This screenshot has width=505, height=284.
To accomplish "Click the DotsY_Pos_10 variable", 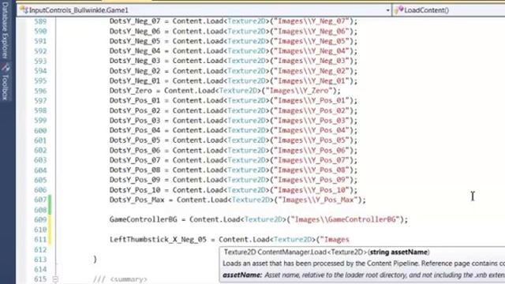I will click(135, 190).
